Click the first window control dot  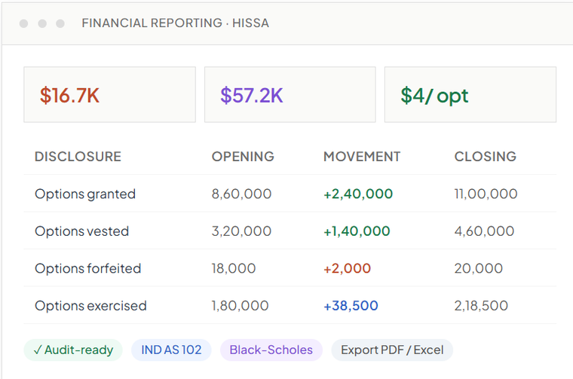coord(24,23)
